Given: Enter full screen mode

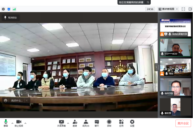Looking at the screenshot, I should tap(183, 9).
